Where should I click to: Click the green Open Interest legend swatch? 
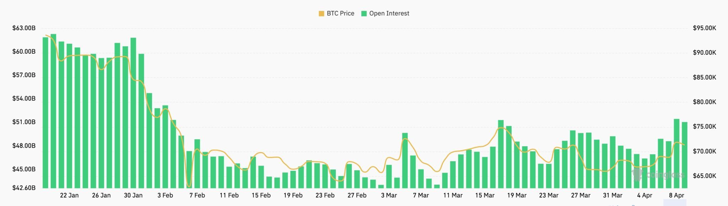pos(364,14)
